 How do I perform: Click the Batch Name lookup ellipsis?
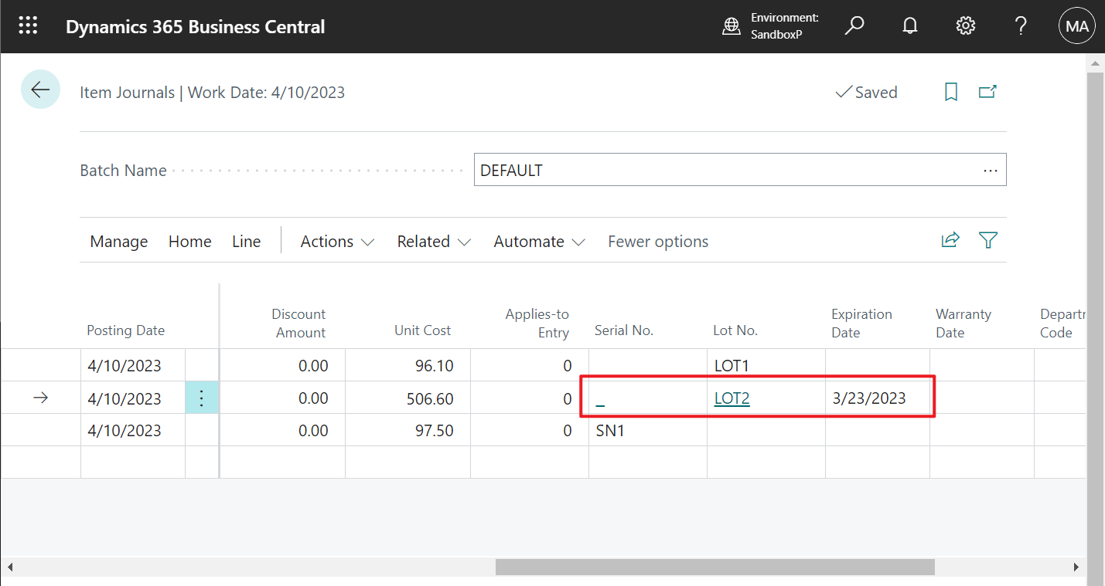coord(991,170)
